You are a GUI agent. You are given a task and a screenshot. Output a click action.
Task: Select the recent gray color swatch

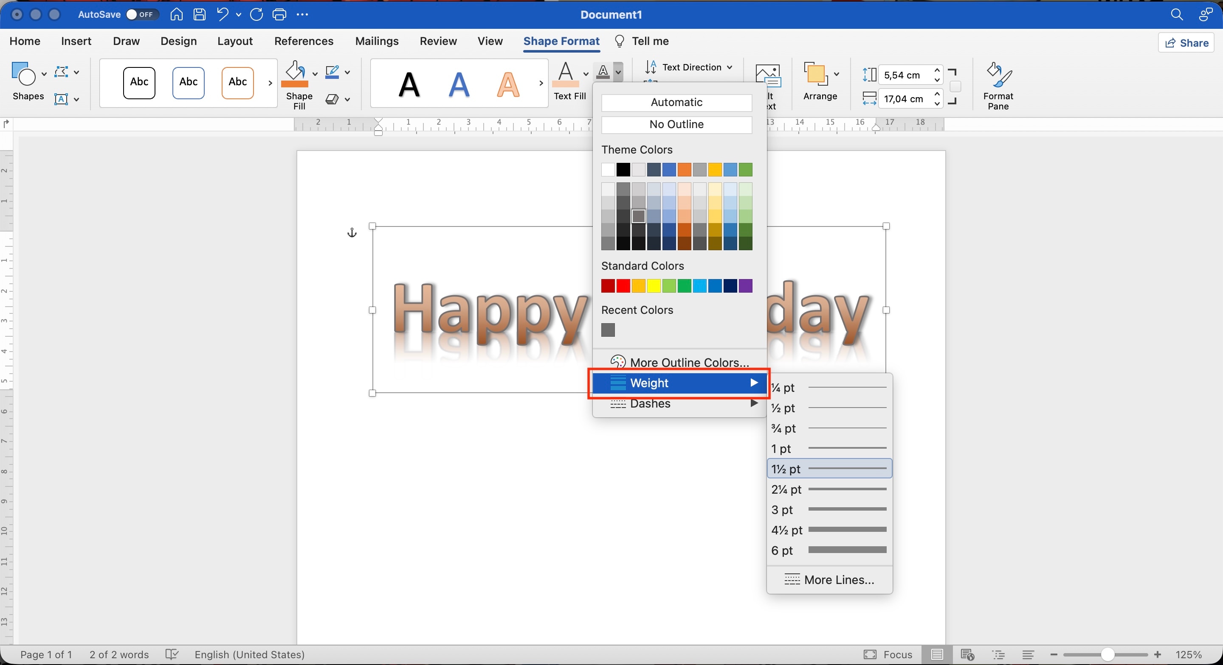[608, 330]
